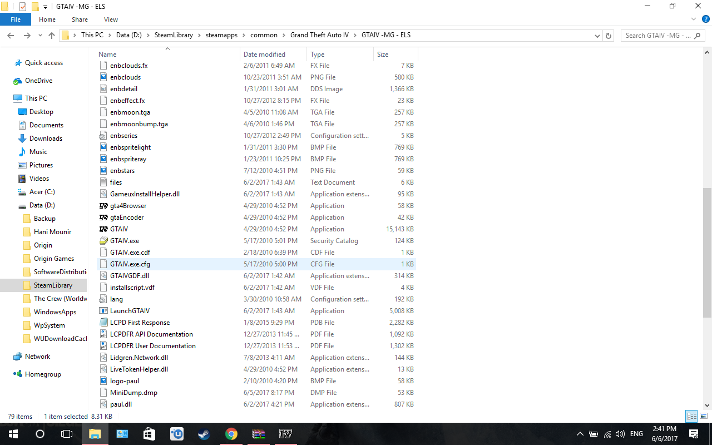Select OneDrive in navigation pane
This screenshot has width=712, height=445.
38,81
